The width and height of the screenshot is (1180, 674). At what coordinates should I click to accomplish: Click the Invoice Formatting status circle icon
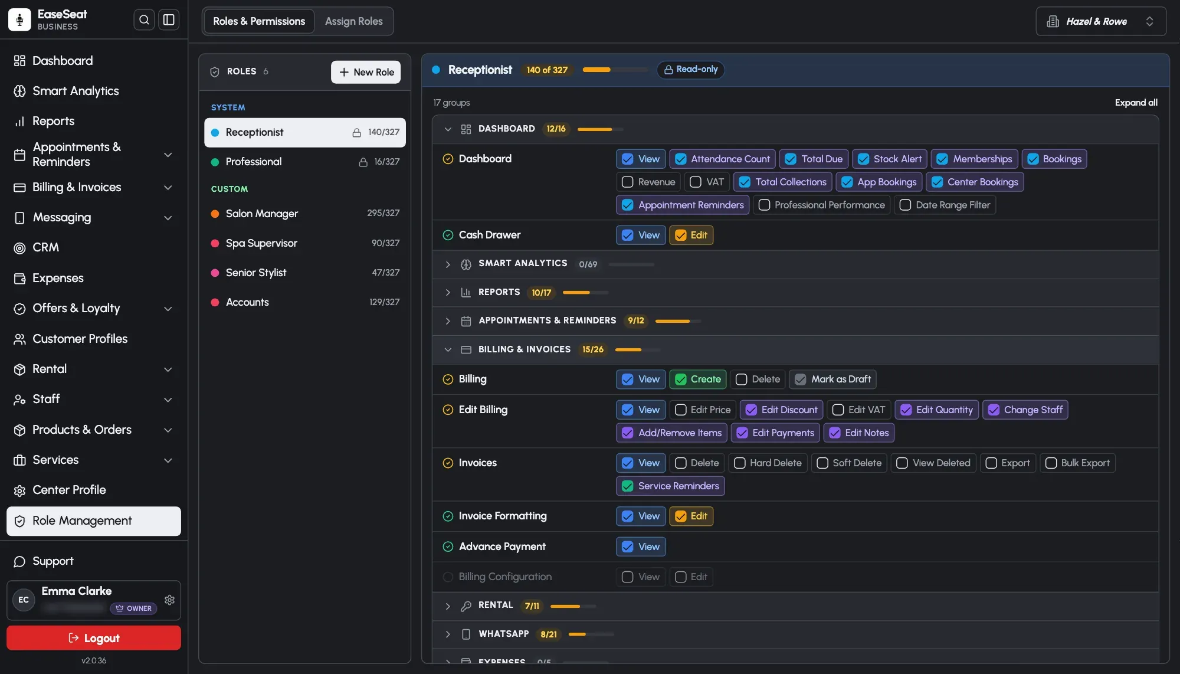tap(448, 516)
